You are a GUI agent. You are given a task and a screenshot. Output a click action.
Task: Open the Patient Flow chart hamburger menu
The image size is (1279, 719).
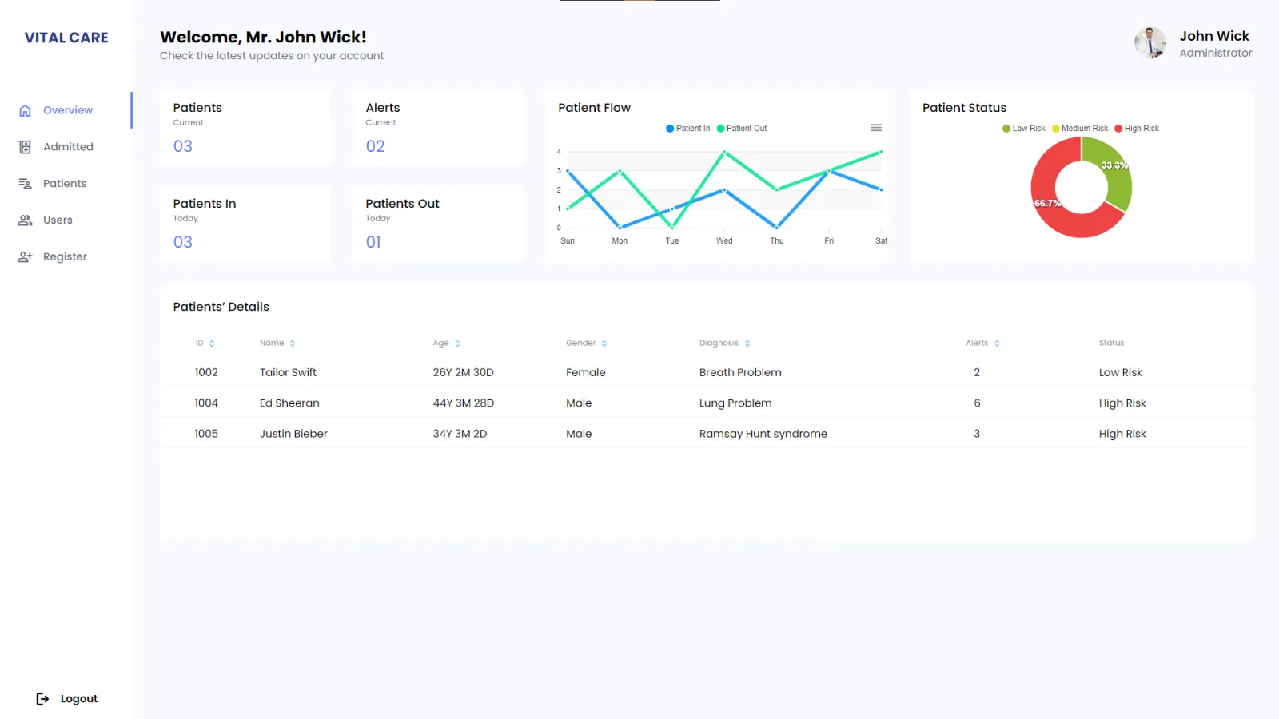coord(876,128)
